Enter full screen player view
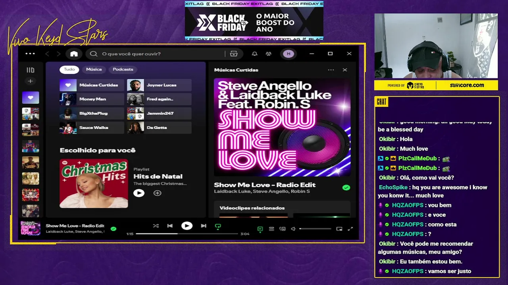The height and width of the screenshot is (285, 508). point(350,229)
